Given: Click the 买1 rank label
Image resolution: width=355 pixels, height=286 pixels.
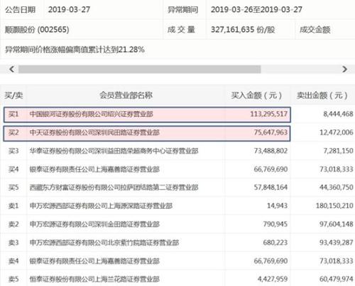Looking at the screenshot, I should 13,114.
